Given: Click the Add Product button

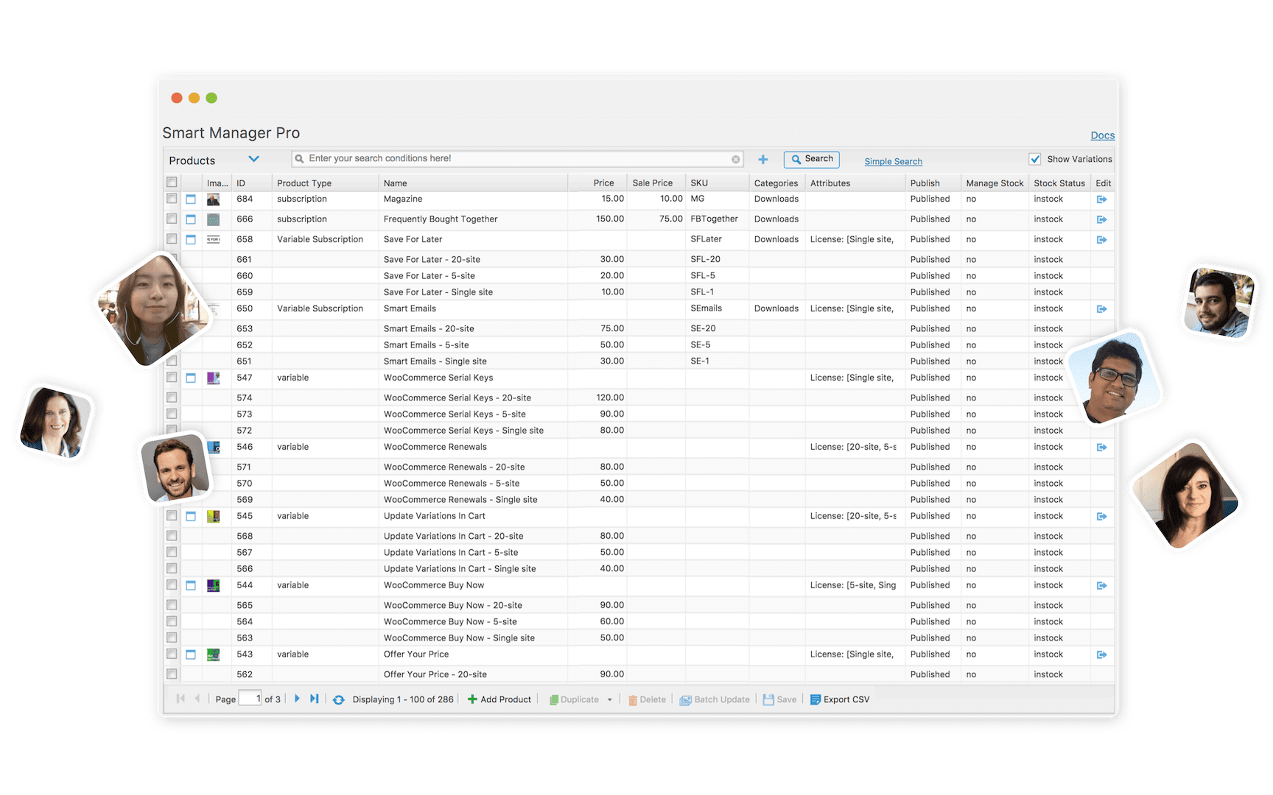Looking at the screenshot, I should click(499, 699).
